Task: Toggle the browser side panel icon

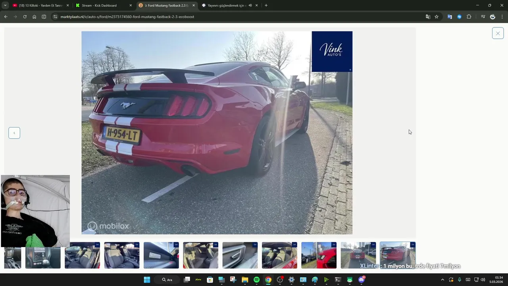Action: [x=44, y=17]
